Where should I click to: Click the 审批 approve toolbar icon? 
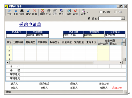click(x=75, y=12)
